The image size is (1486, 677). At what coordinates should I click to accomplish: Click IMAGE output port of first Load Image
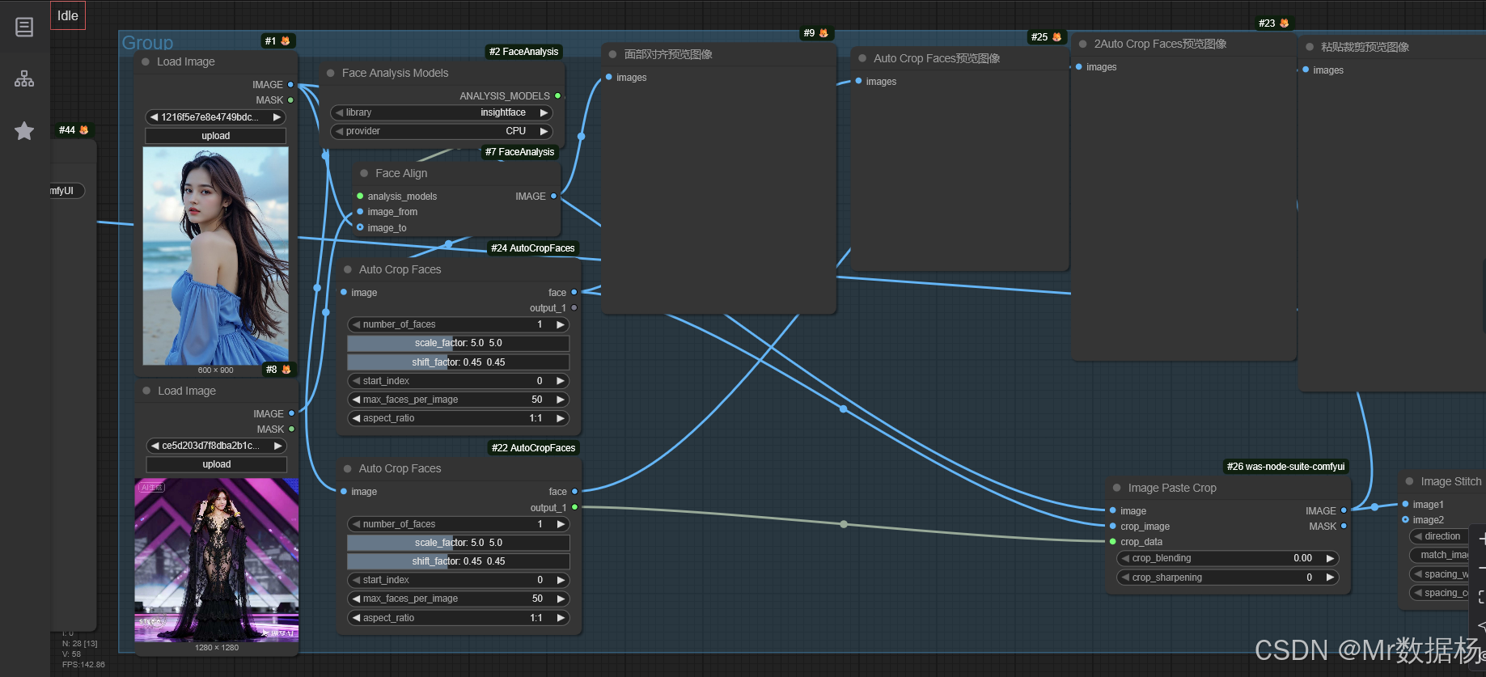290,84
